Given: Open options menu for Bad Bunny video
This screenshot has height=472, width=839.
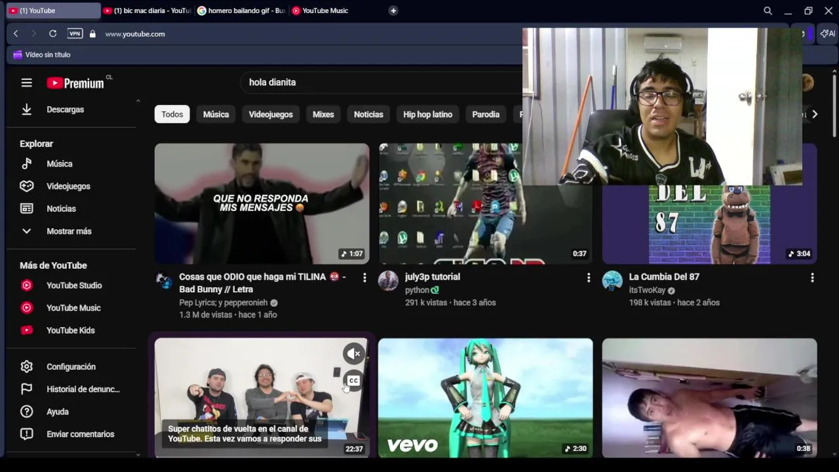Looking at the screenshot, I should pyautogui.click(x=364, y=278).
